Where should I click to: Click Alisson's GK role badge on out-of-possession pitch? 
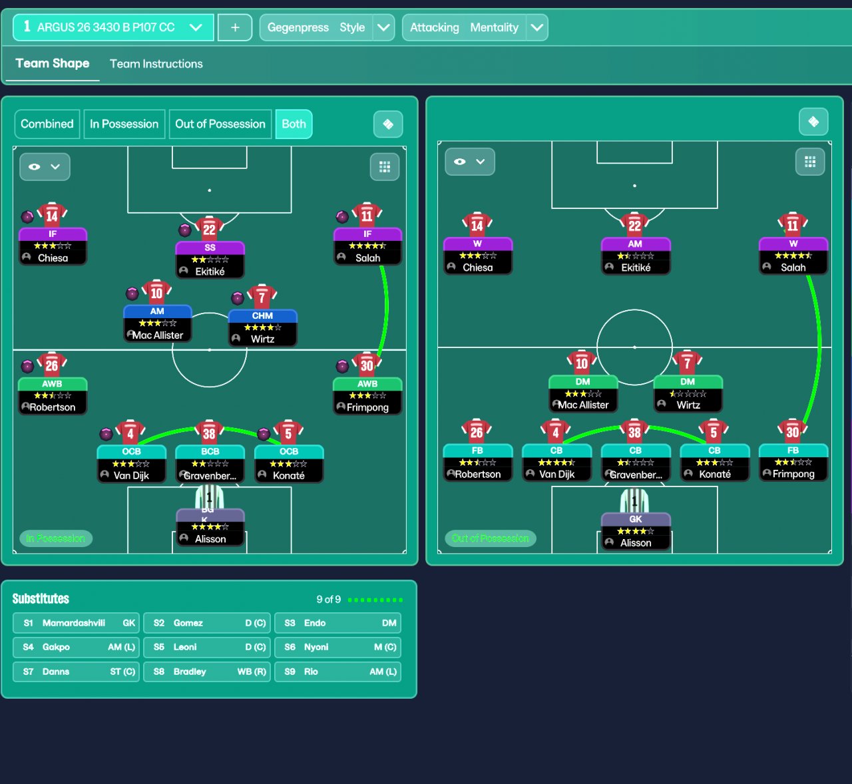tap(635, 519)
